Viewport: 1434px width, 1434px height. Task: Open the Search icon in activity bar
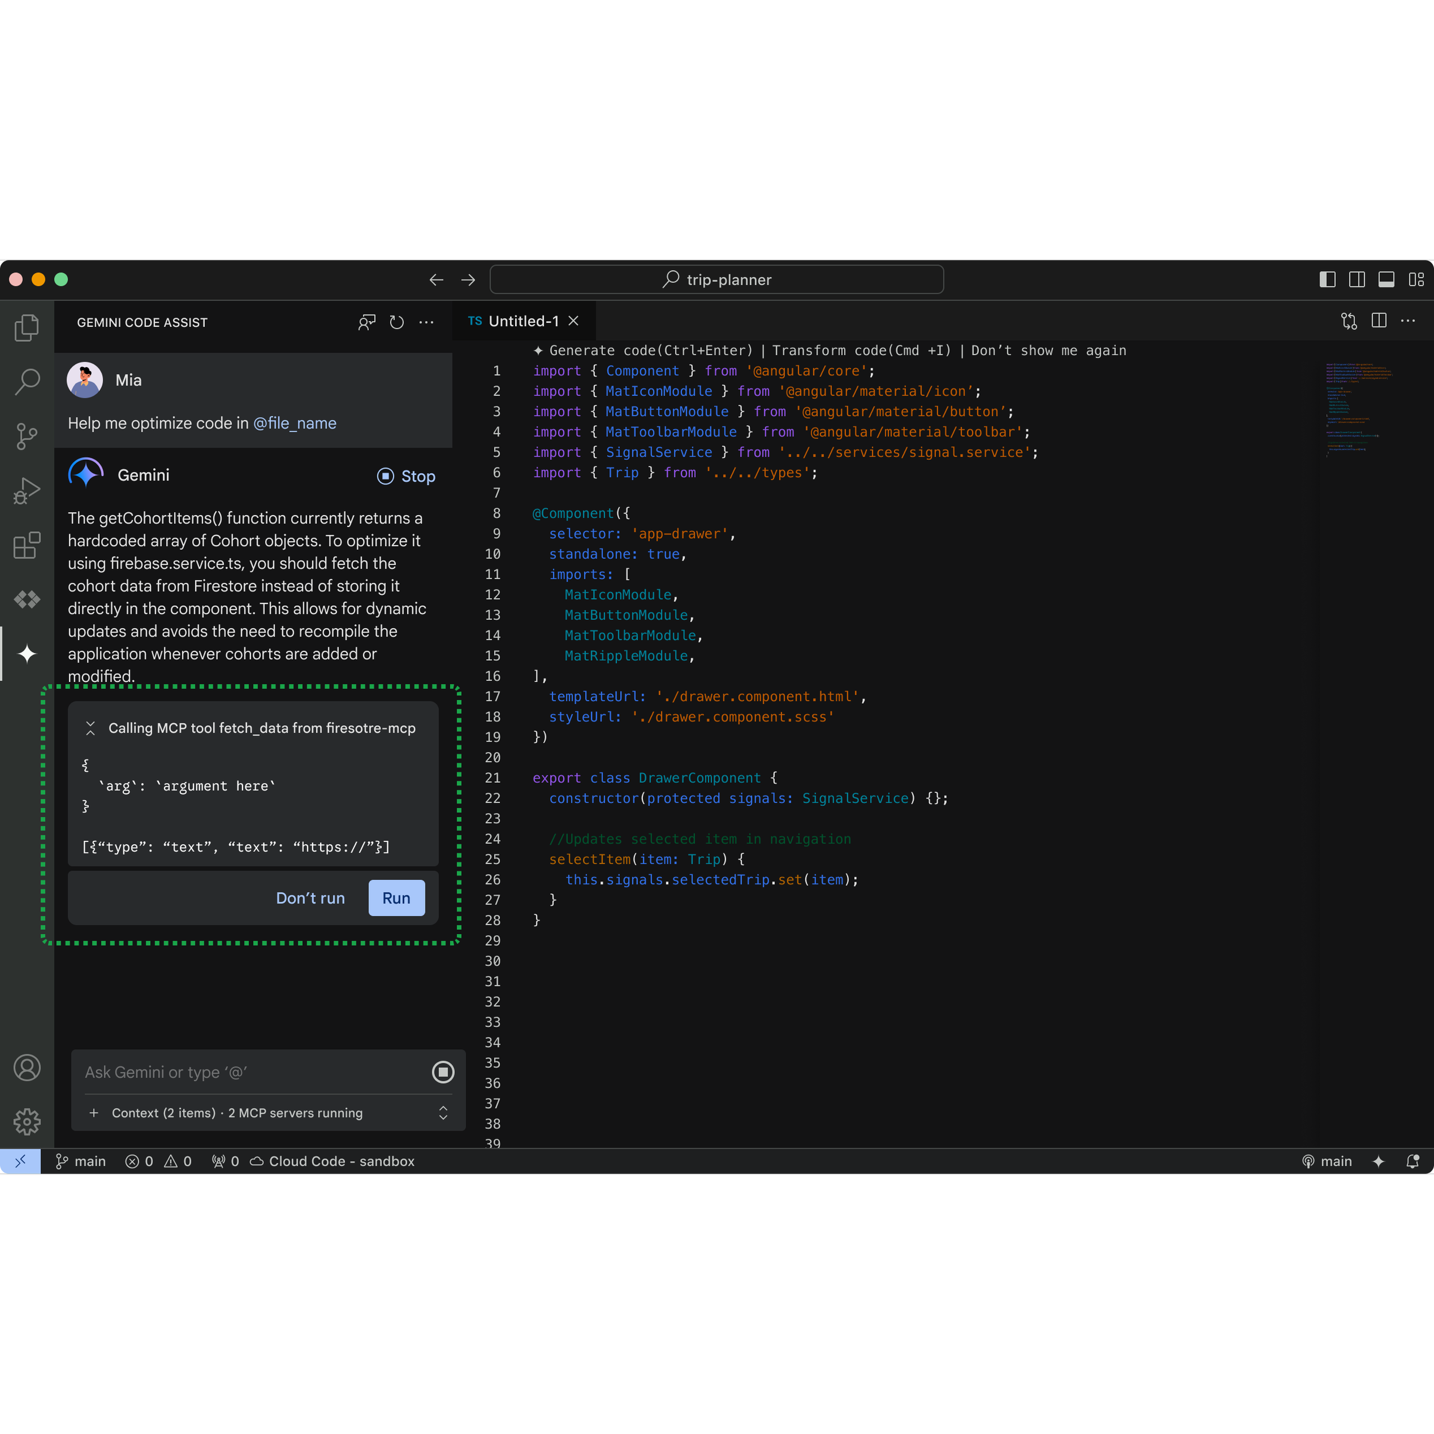click(x=27, y=381)
